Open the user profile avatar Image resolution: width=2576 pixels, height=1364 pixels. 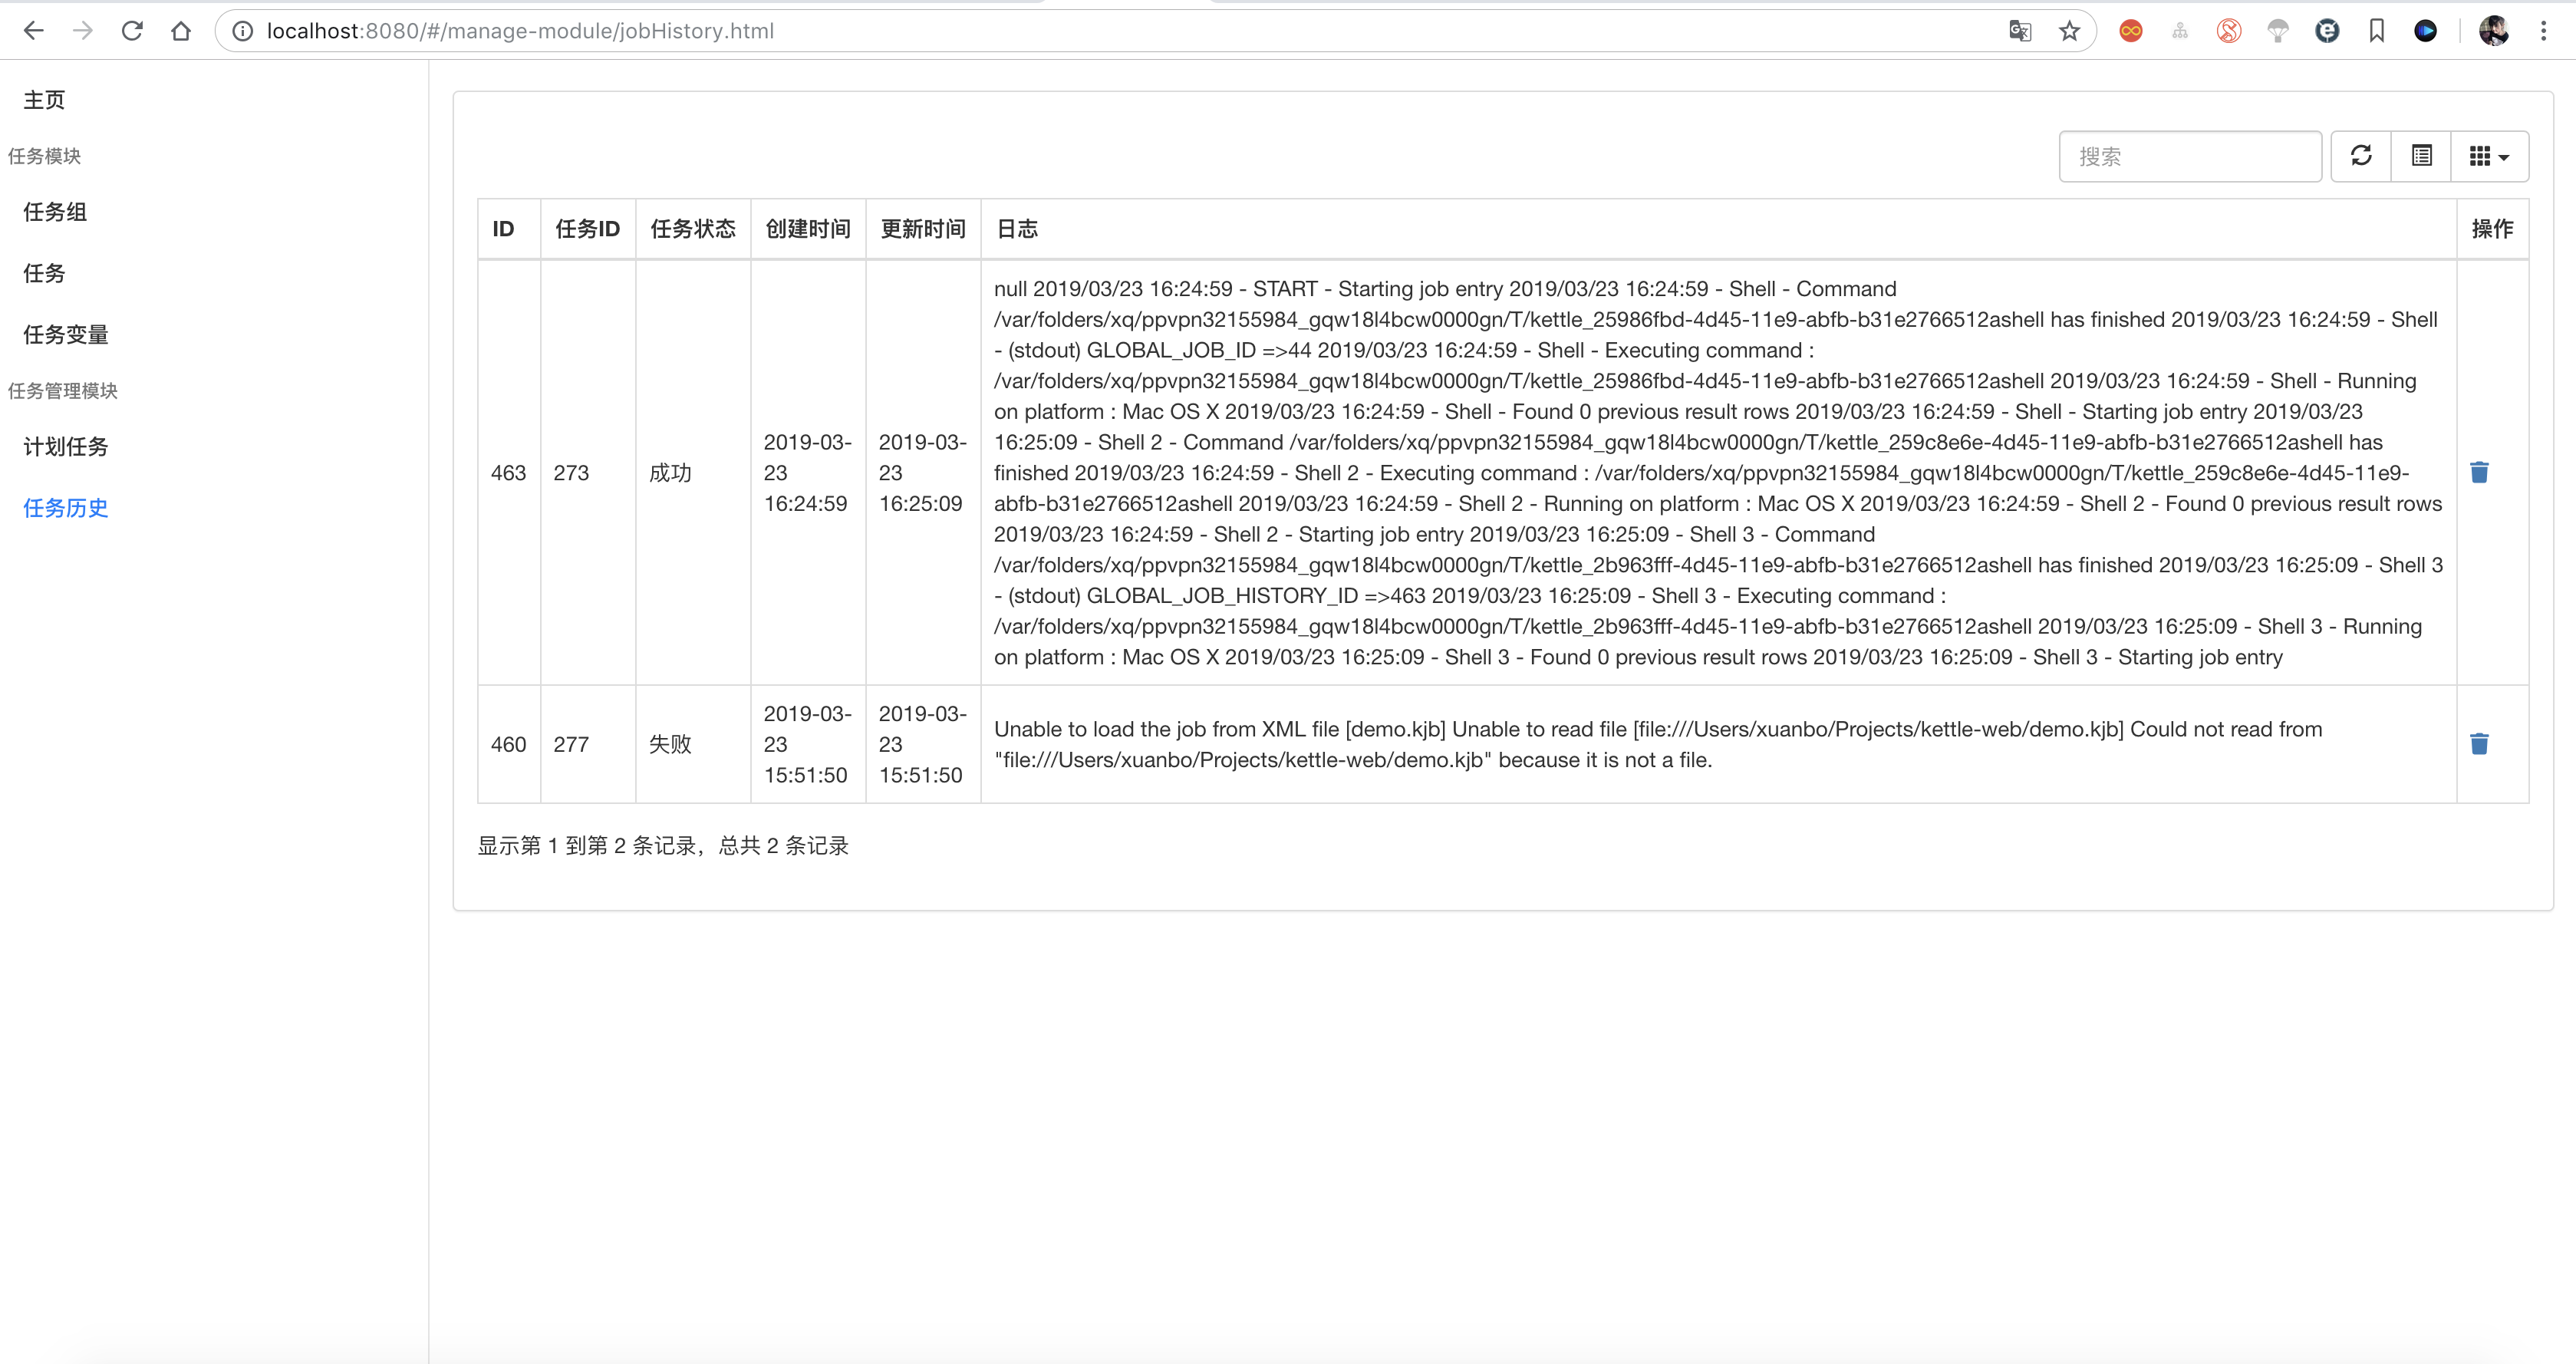tap(2493, 31)
